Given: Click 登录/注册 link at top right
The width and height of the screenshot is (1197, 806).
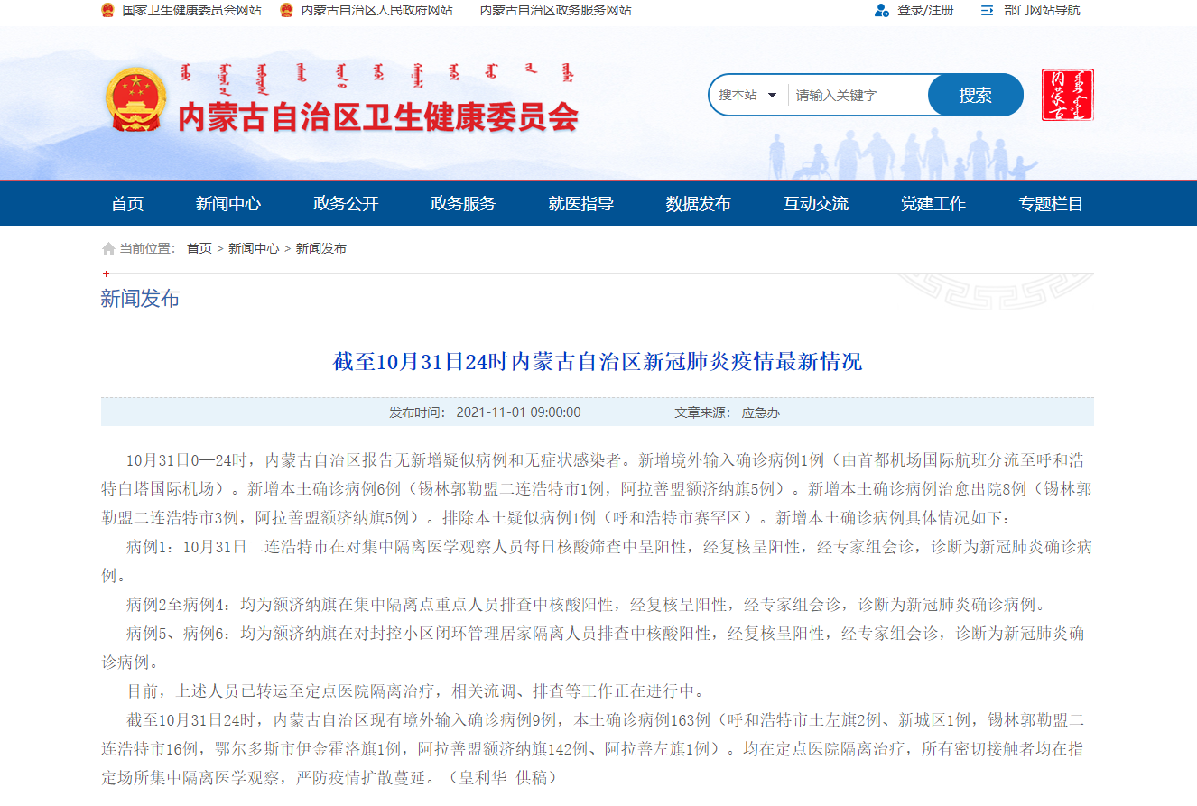Looking at the screenshot, I should tap(925, 11).
